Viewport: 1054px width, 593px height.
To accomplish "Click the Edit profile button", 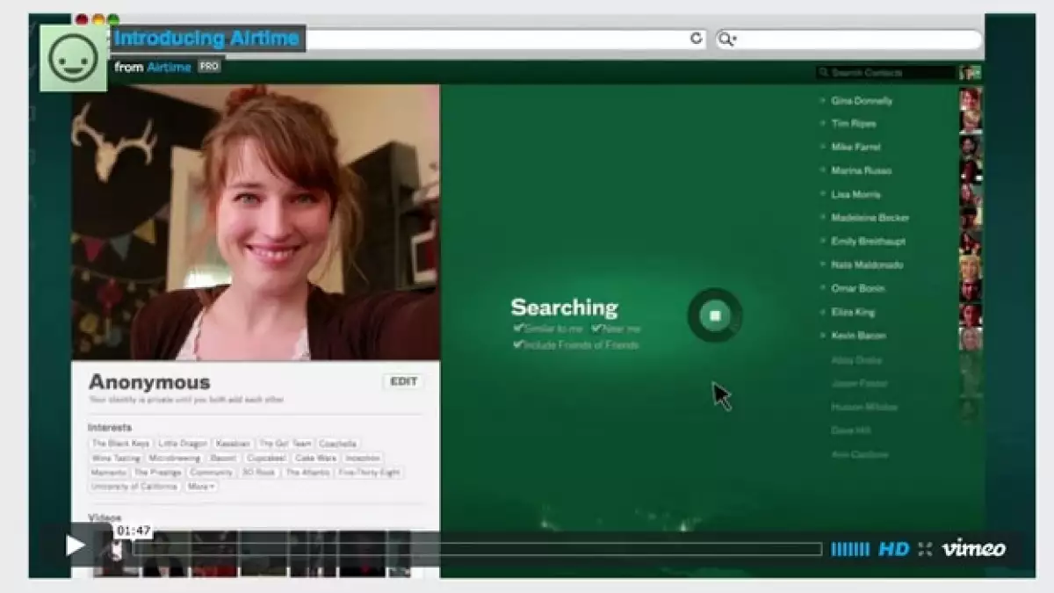I will pos(403,382).
